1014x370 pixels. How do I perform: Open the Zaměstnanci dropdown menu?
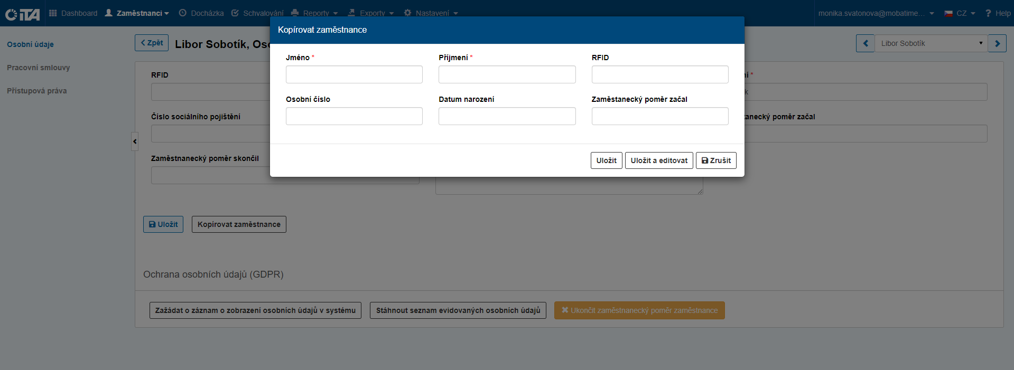137,13
